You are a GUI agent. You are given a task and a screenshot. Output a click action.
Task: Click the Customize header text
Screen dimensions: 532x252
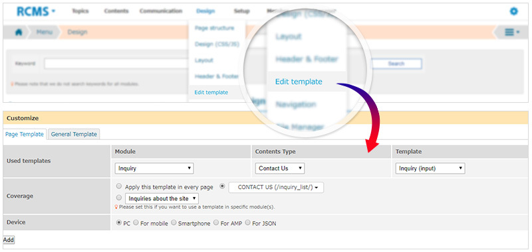[23, 119]
